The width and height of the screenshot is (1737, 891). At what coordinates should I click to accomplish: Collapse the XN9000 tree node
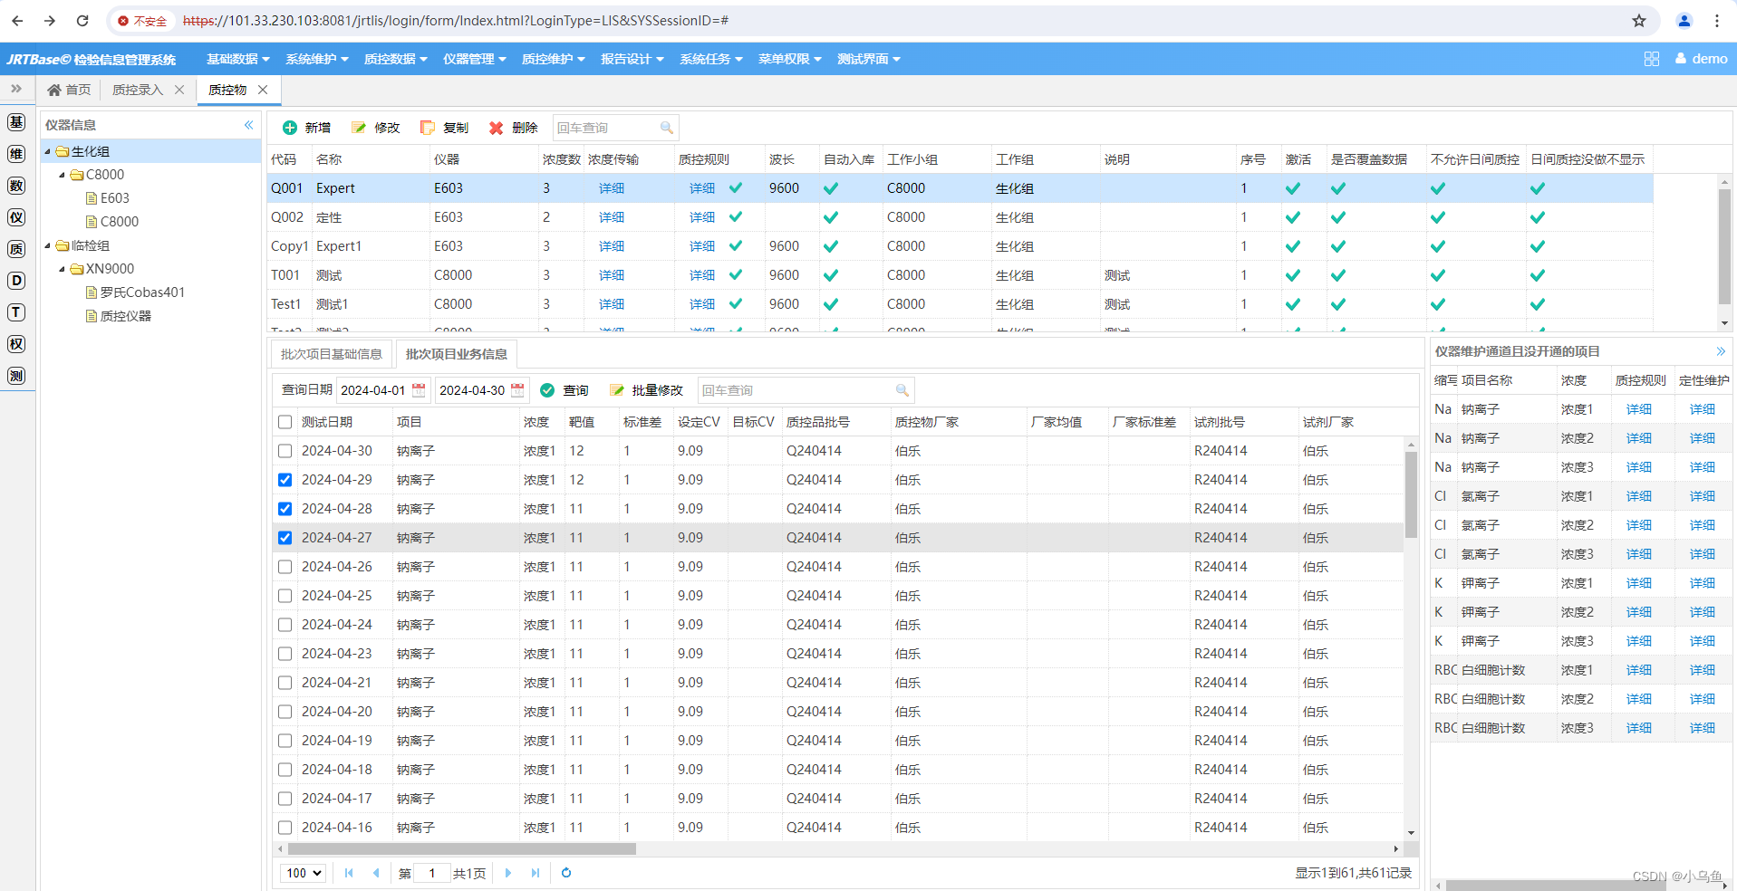coord(63,269)
